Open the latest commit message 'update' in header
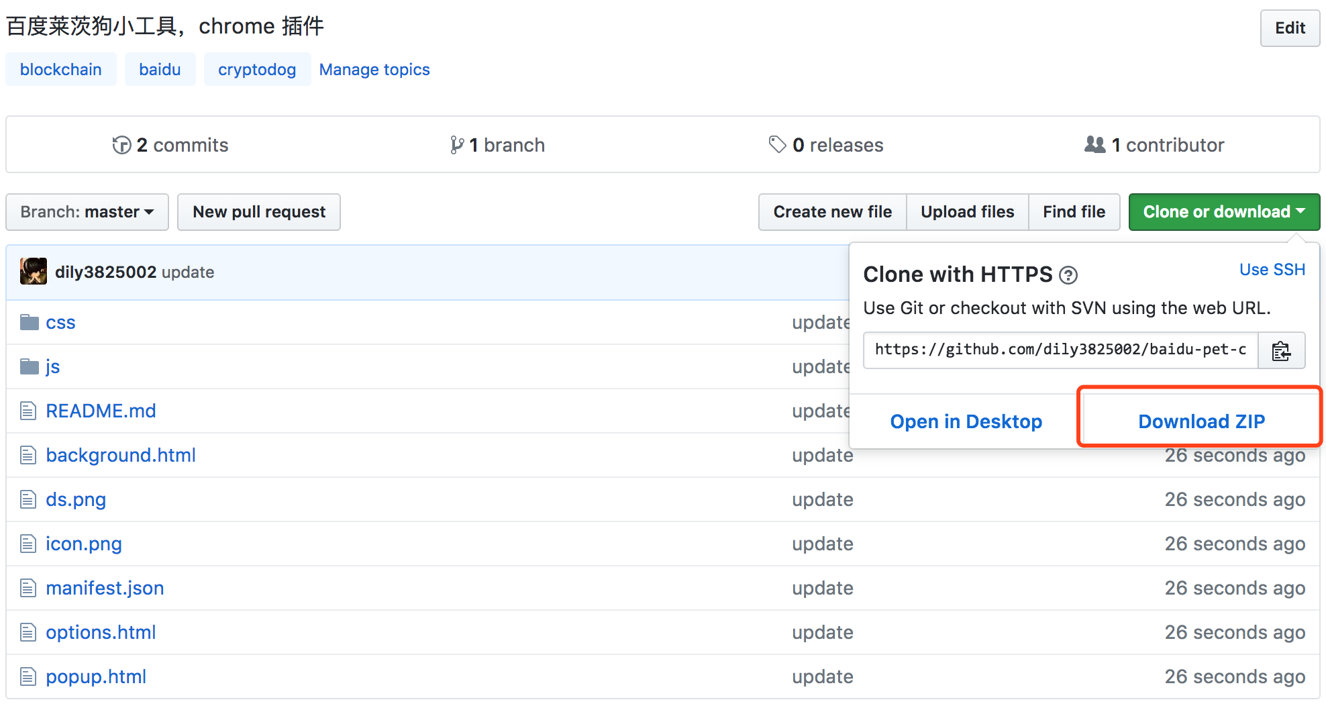 (188, 272)
